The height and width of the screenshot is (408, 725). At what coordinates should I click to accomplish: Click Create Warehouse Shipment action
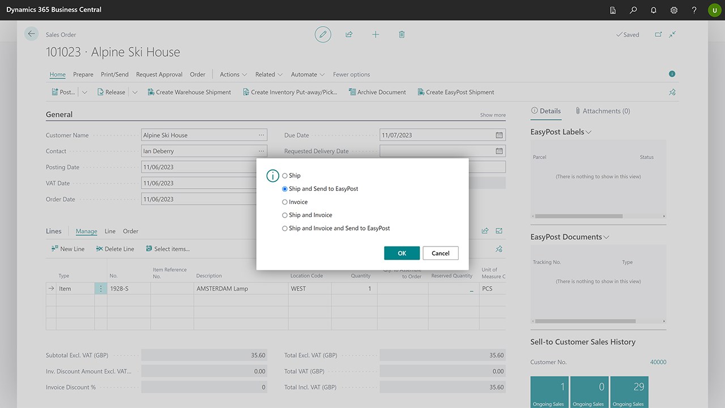[x=189, y=92]
